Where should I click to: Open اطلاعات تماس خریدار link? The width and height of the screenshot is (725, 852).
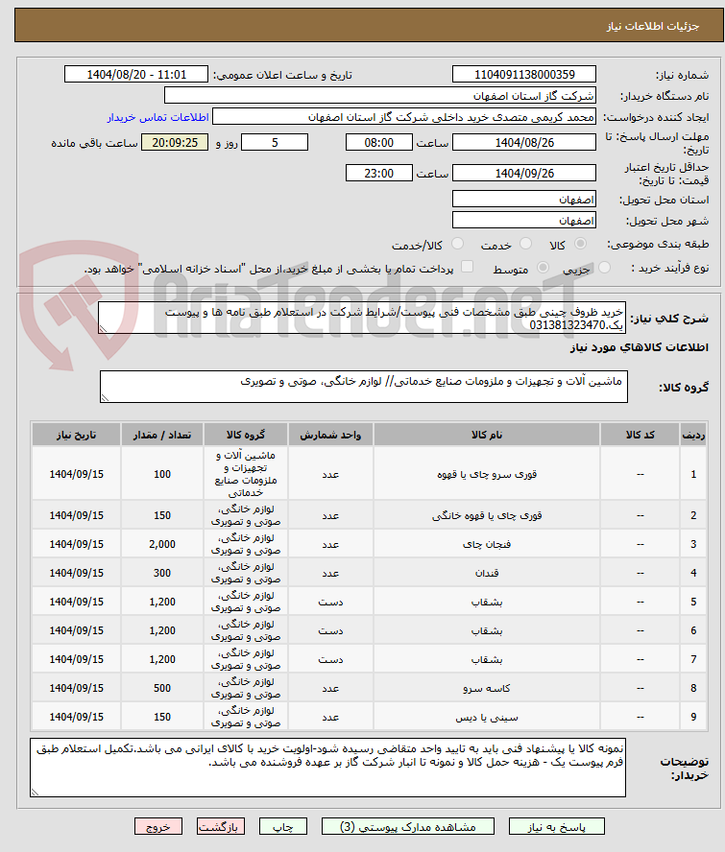click(x=157, y=117)
